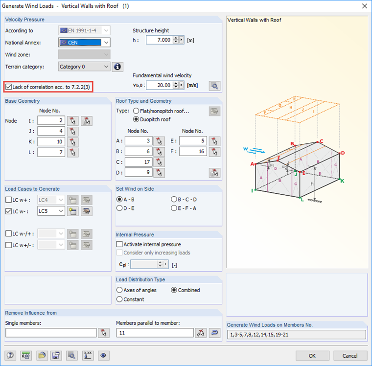Image resolution: width=372 pixels, height=366 pixels.
Task: Click the Node I number field
Action: [51, 120]
